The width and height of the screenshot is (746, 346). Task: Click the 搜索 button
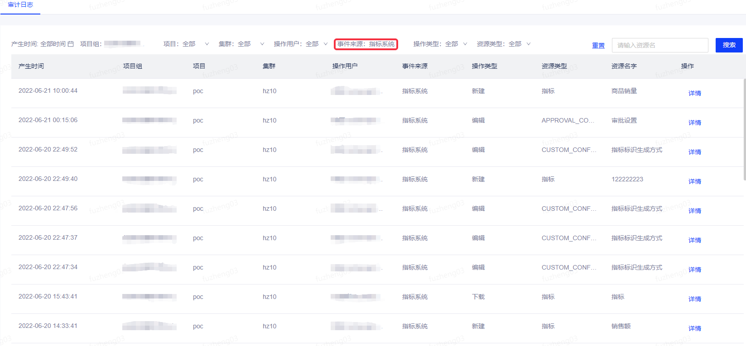[729, 45]
